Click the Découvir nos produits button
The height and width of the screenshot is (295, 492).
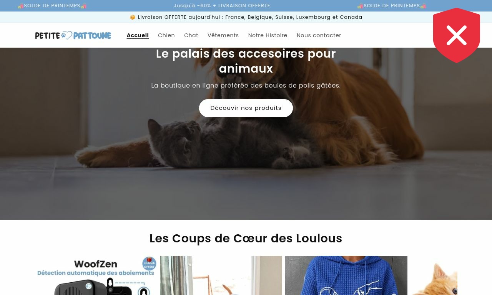246,108
